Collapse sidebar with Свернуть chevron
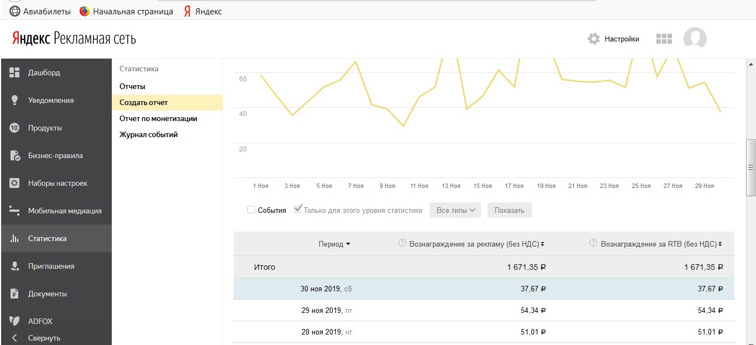Screen dimensions: 756x345 coord(15,338)
